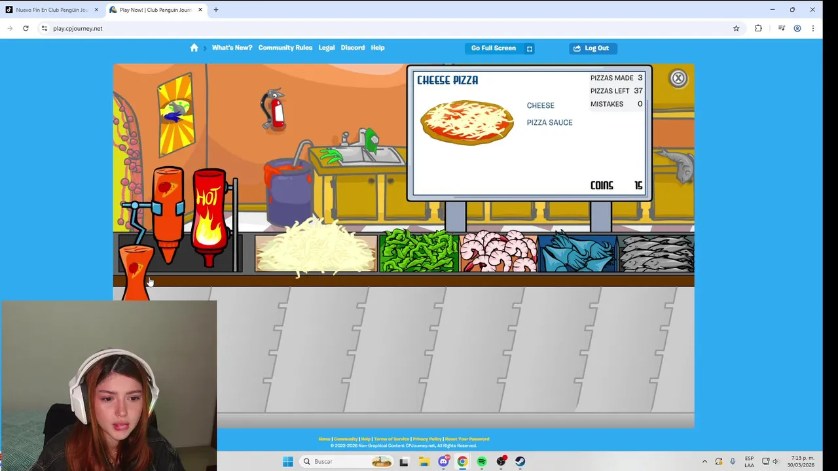Pick up shrimp from the shrimp bin
The width and height of the screenshot is (838, 471).
(x=498, y=251)
